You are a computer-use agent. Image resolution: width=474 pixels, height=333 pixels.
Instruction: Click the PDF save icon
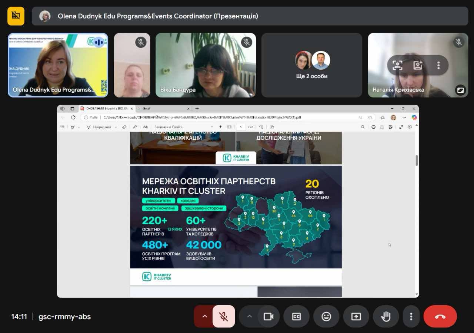(382, 127)
